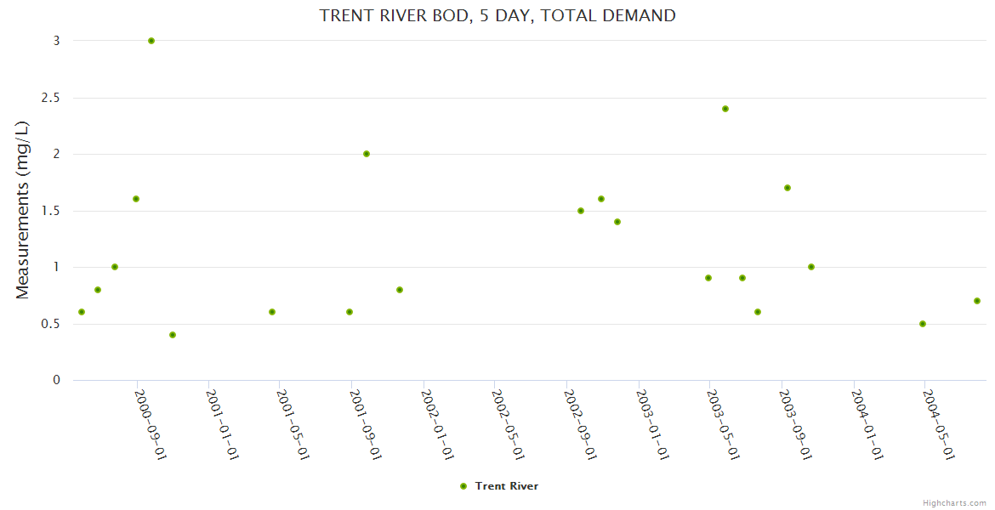Select the 0.5 mg/L point near 2004-05-01
995x510 pixels.
coord(923,324)
